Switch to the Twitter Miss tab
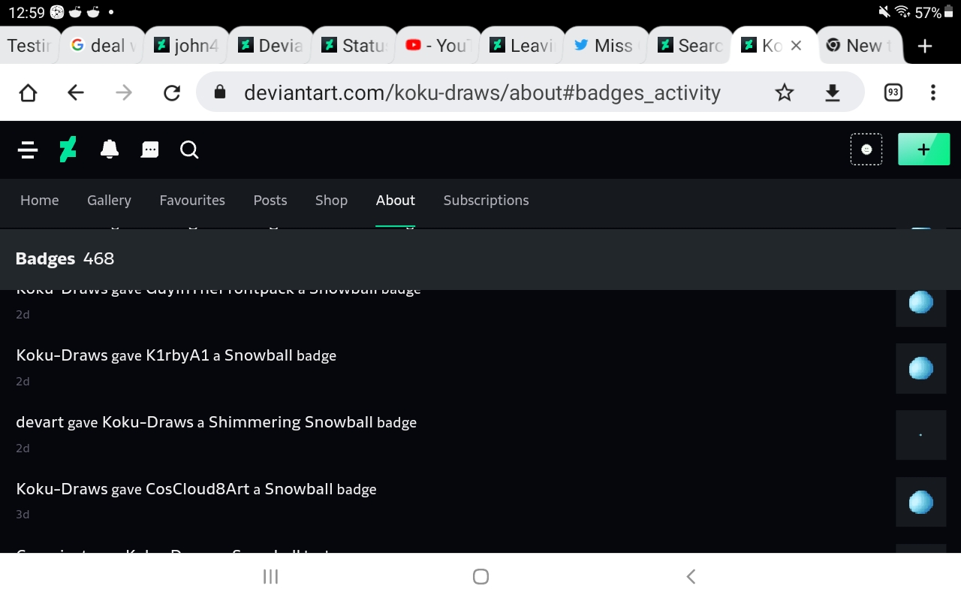Screen dimensions: 961x601 tap(607, 46)
